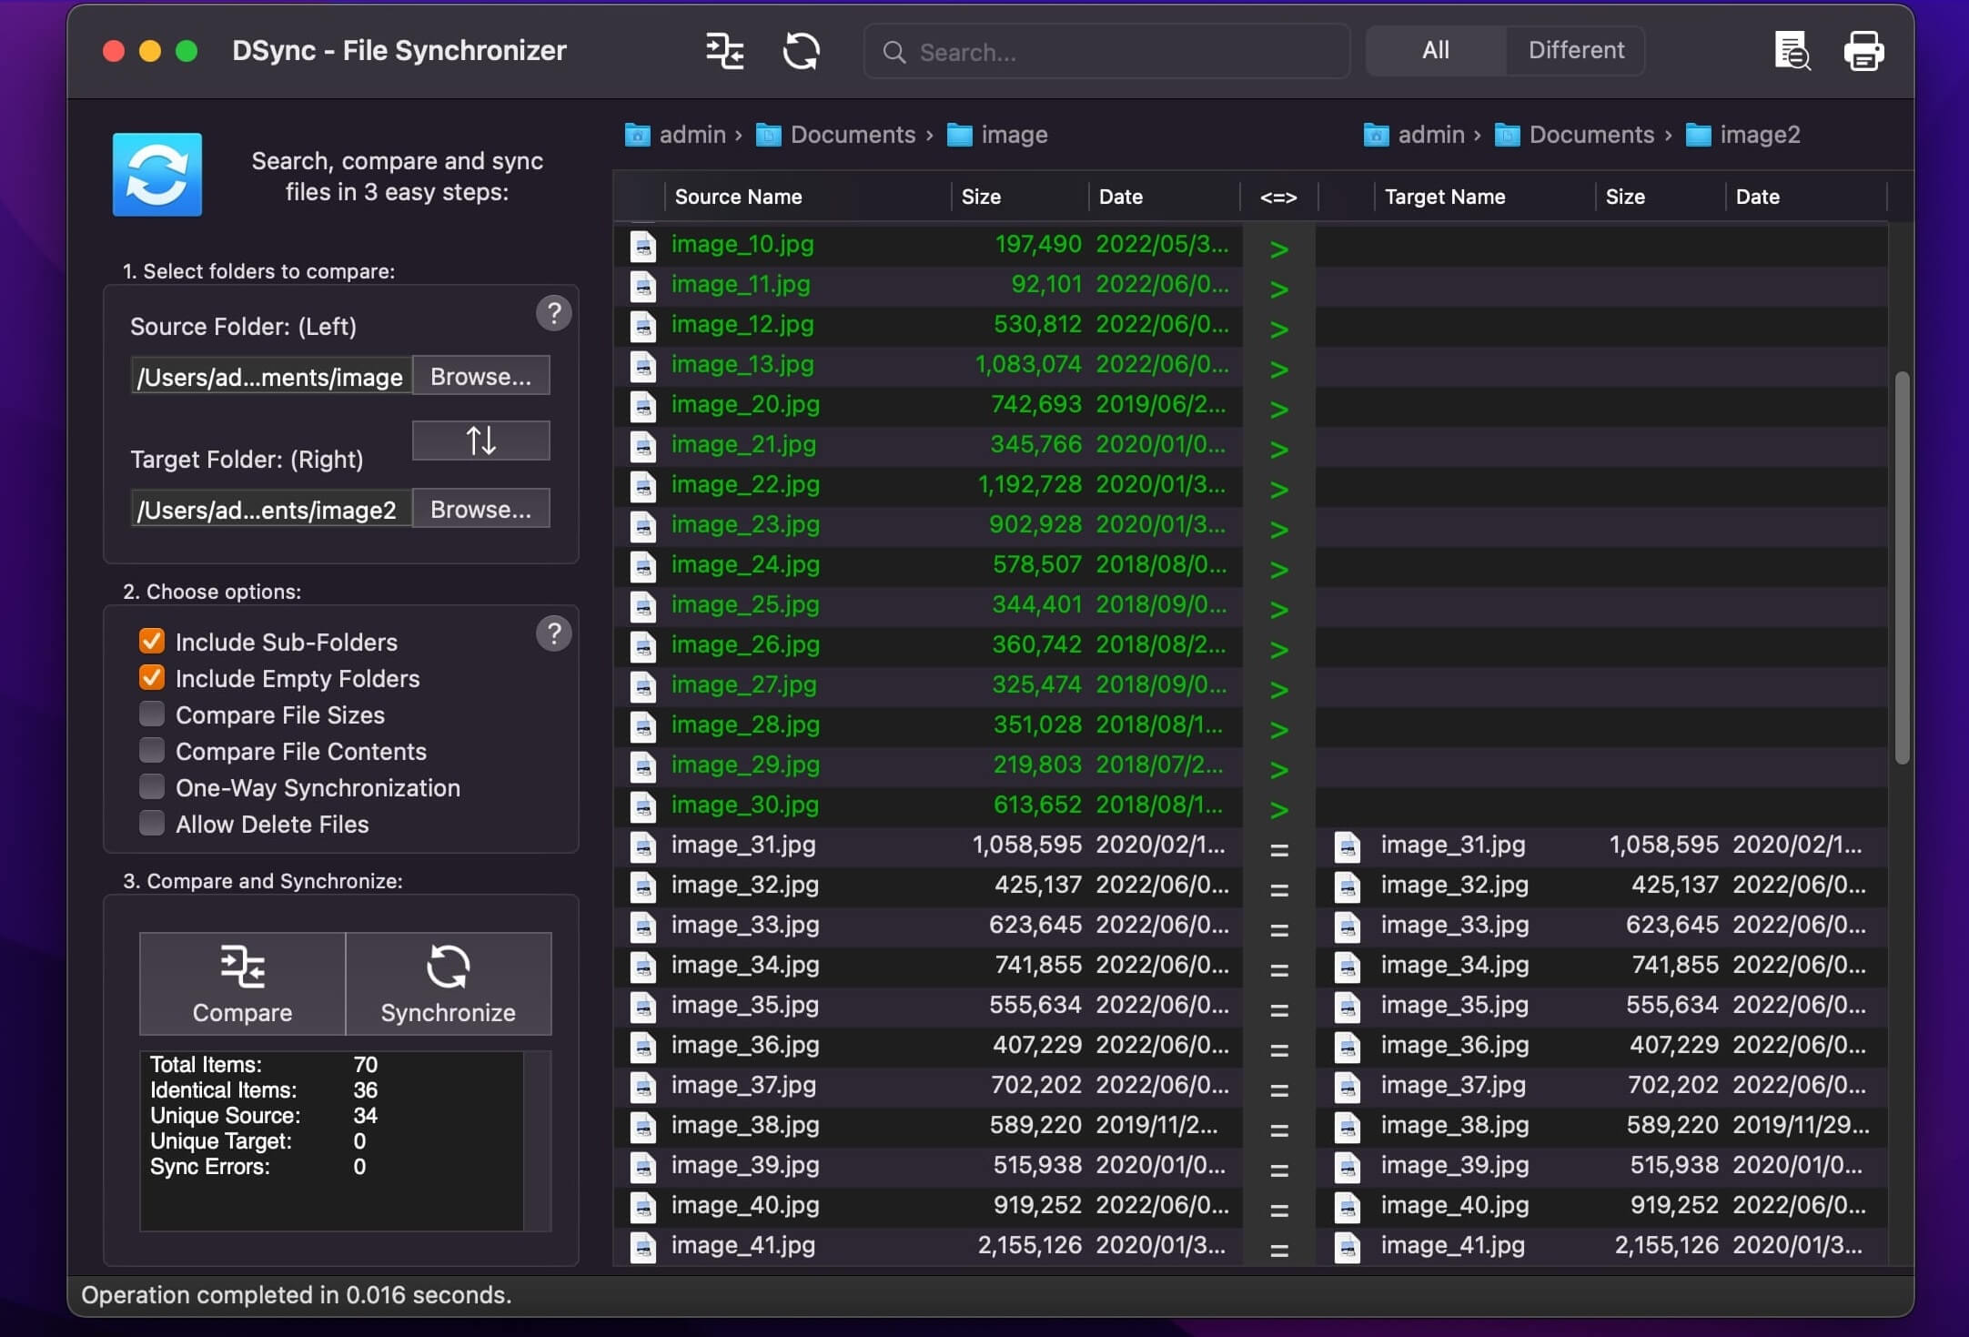The width and height of the screenshot is (1969, 1337).
Task: Uncheck Include Sub-Folders
Action: [152, 641]
